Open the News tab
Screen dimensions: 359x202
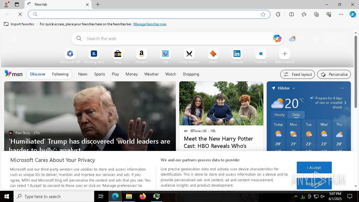[83, 74]
